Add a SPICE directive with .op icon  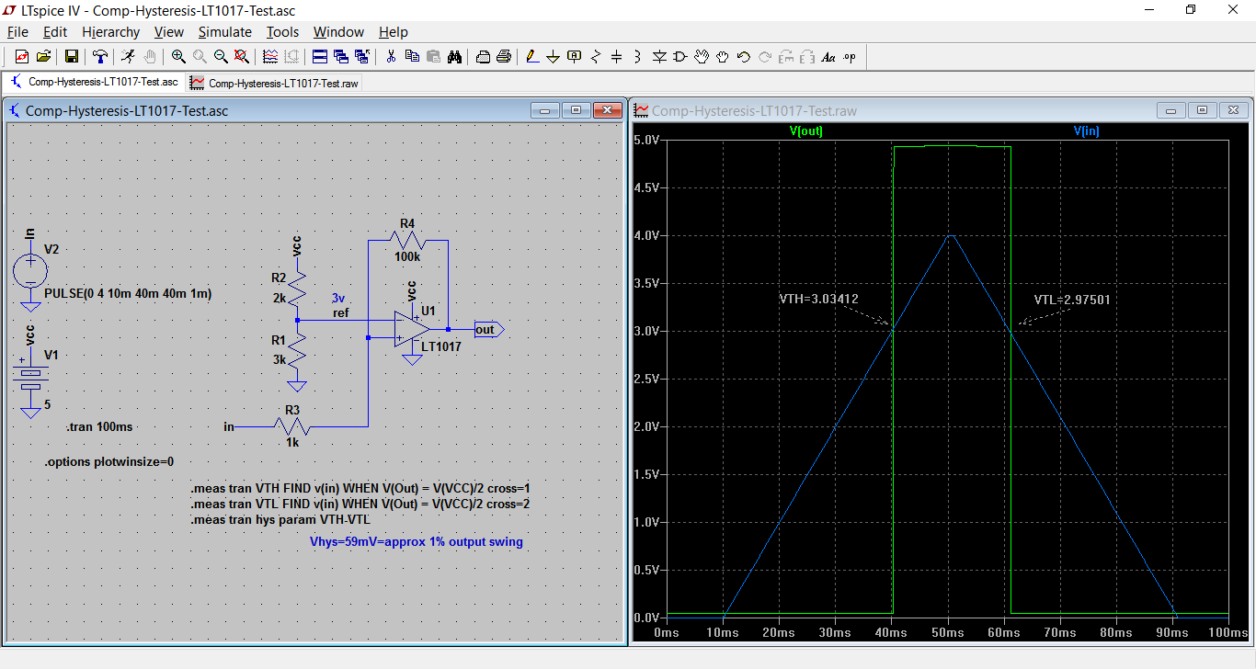tap(850, 57)
